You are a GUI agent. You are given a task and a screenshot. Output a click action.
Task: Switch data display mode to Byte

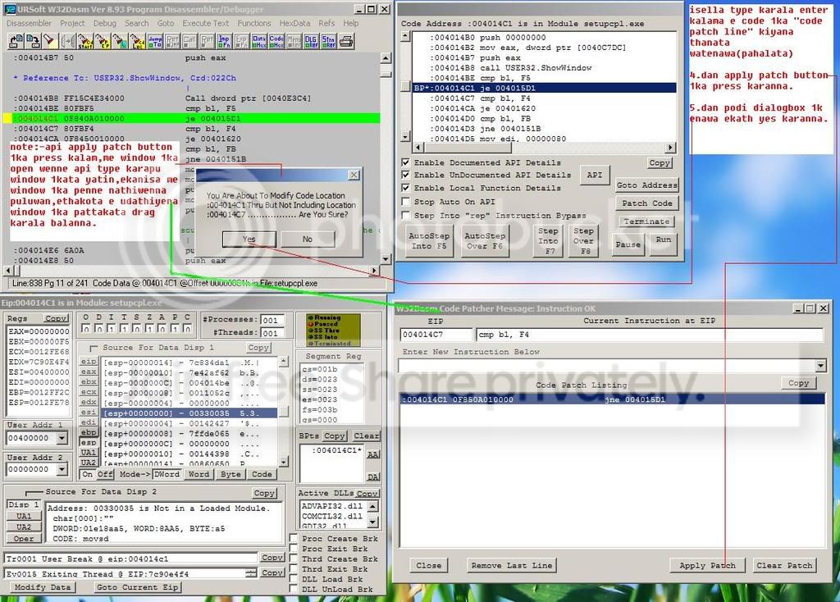coord(231,474)
